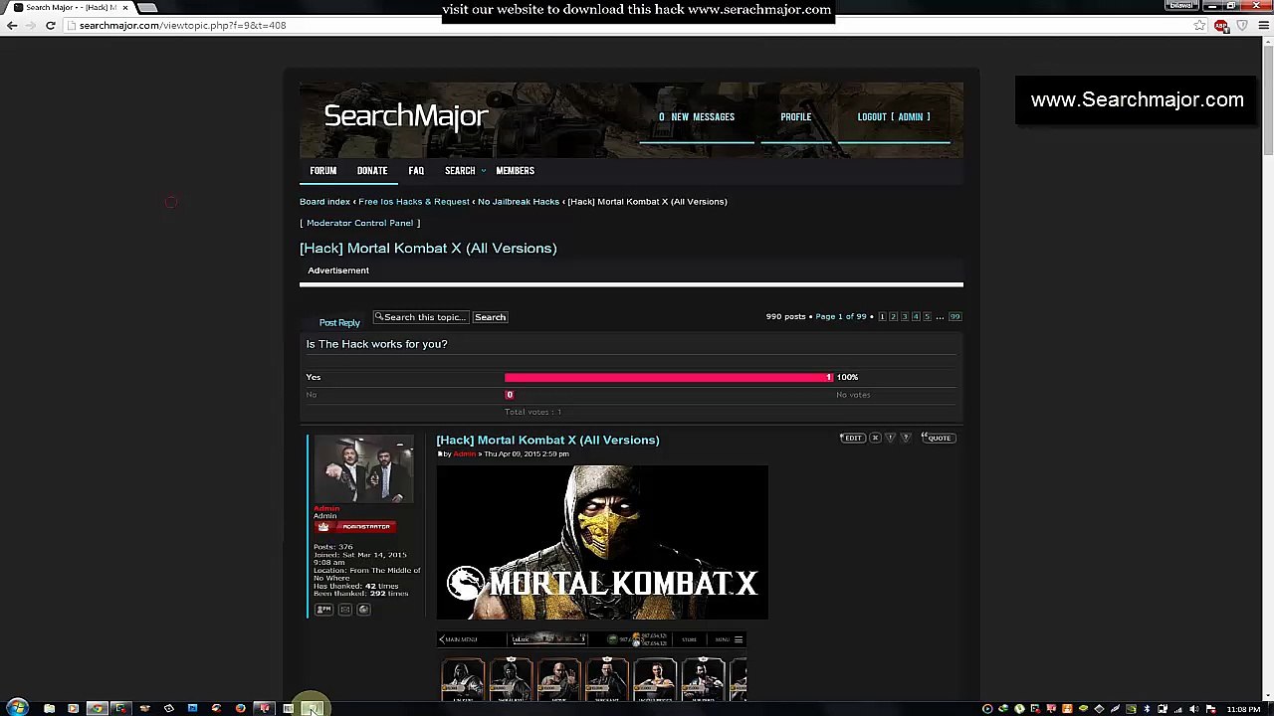
Task: Bookmark the page with the star icon
Action: 1199,25
